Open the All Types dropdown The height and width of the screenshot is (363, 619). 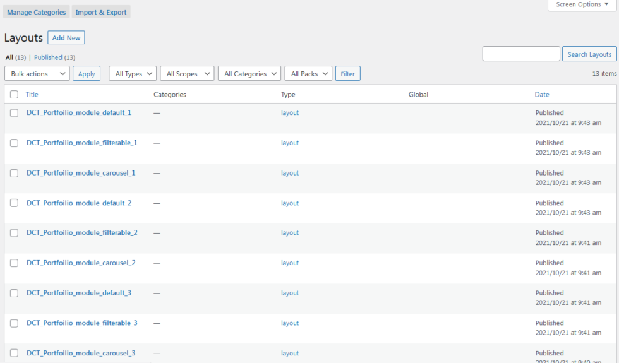coord(133,74)
